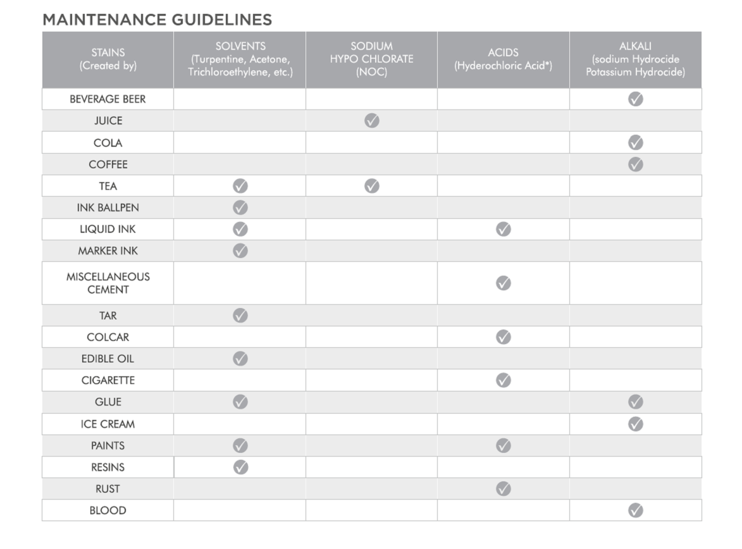Click the Solvents checkmark for Tea
The width and height of the screenshot is (742, 549).
[240, 186]
